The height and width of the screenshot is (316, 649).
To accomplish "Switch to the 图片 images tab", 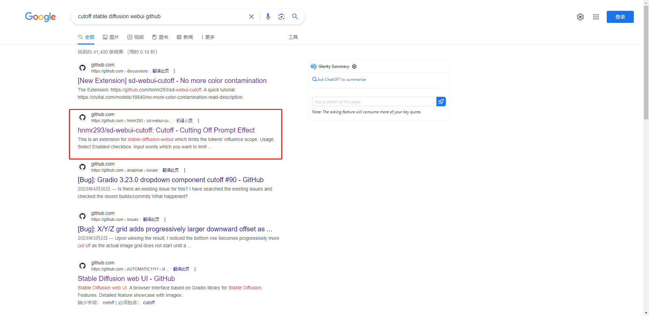I will [111, 37].
